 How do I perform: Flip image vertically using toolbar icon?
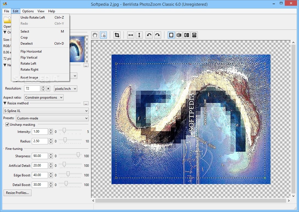tap(139, 35)
